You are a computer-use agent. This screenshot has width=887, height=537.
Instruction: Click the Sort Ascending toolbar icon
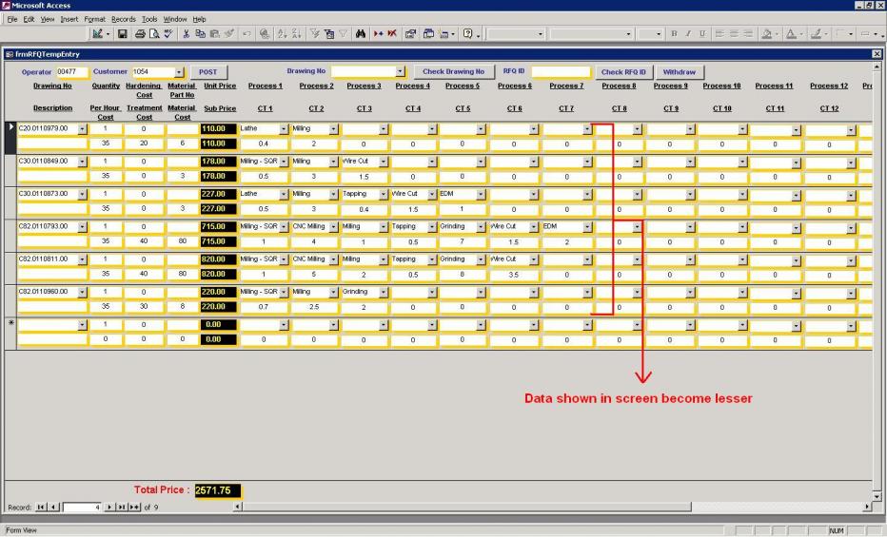pos(284,34)
